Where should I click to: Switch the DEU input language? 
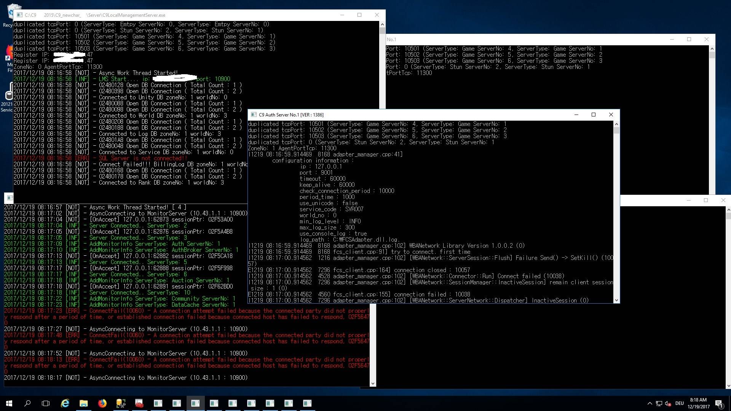[x=680, y=403]
